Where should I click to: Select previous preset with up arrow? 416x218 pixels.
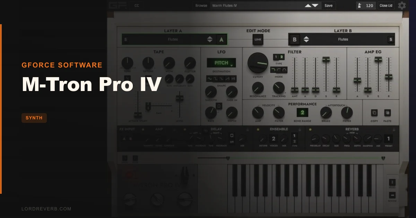[308, 6]
